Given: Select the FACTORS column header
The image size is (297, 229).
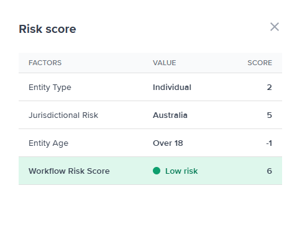Looking at the screenshot, I should click(45, 63).
